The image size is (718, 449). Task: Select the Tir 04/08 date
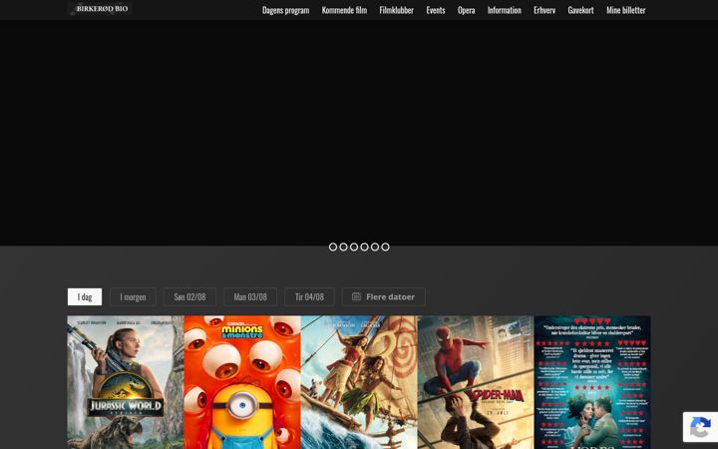point(309,297)
